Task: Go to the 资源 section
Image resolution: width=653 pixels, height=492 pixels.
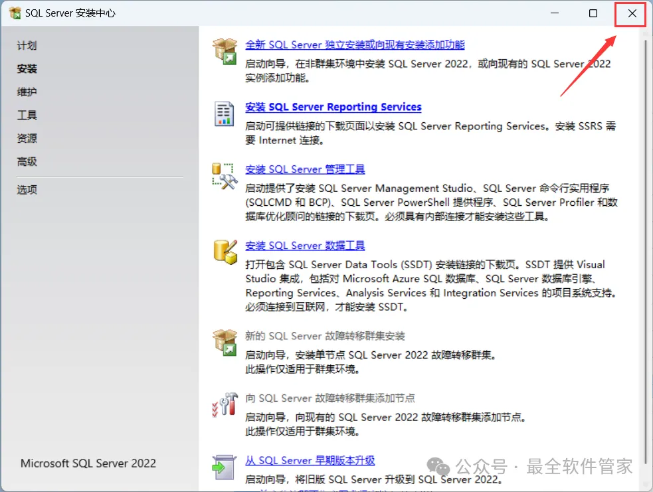Action: tap(27, 138)
